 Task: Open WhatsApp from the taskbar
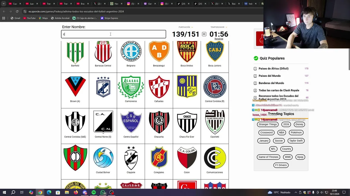coord(103,192)
